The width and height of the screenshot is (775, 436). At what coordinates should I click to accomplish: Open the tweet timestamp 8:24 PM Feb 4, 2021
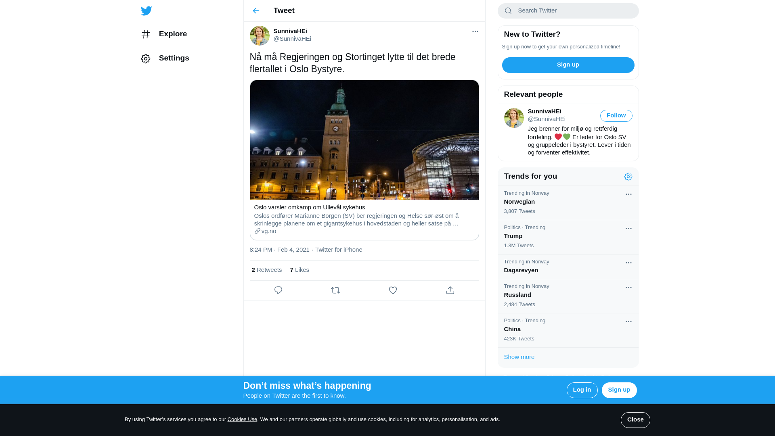(280, 250)
